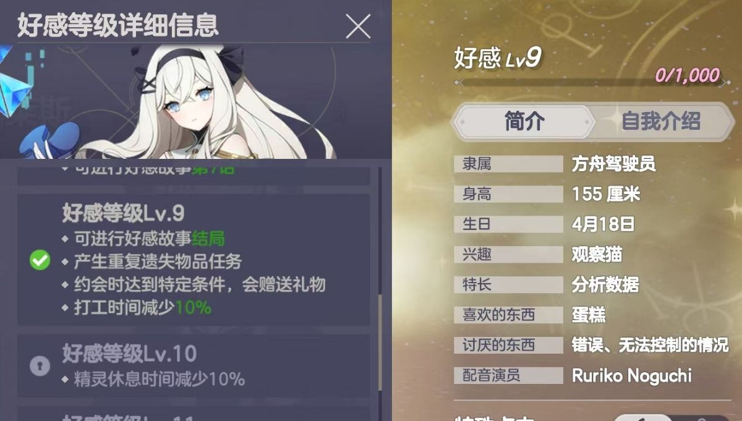
Task: Click the 打工时间减少10% bonus line
Action: click(x=143, y=307)
